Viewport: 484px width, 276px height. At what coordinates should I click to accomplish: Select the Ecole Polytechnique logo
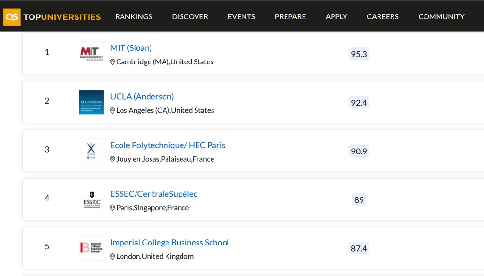tap(91, 151)
